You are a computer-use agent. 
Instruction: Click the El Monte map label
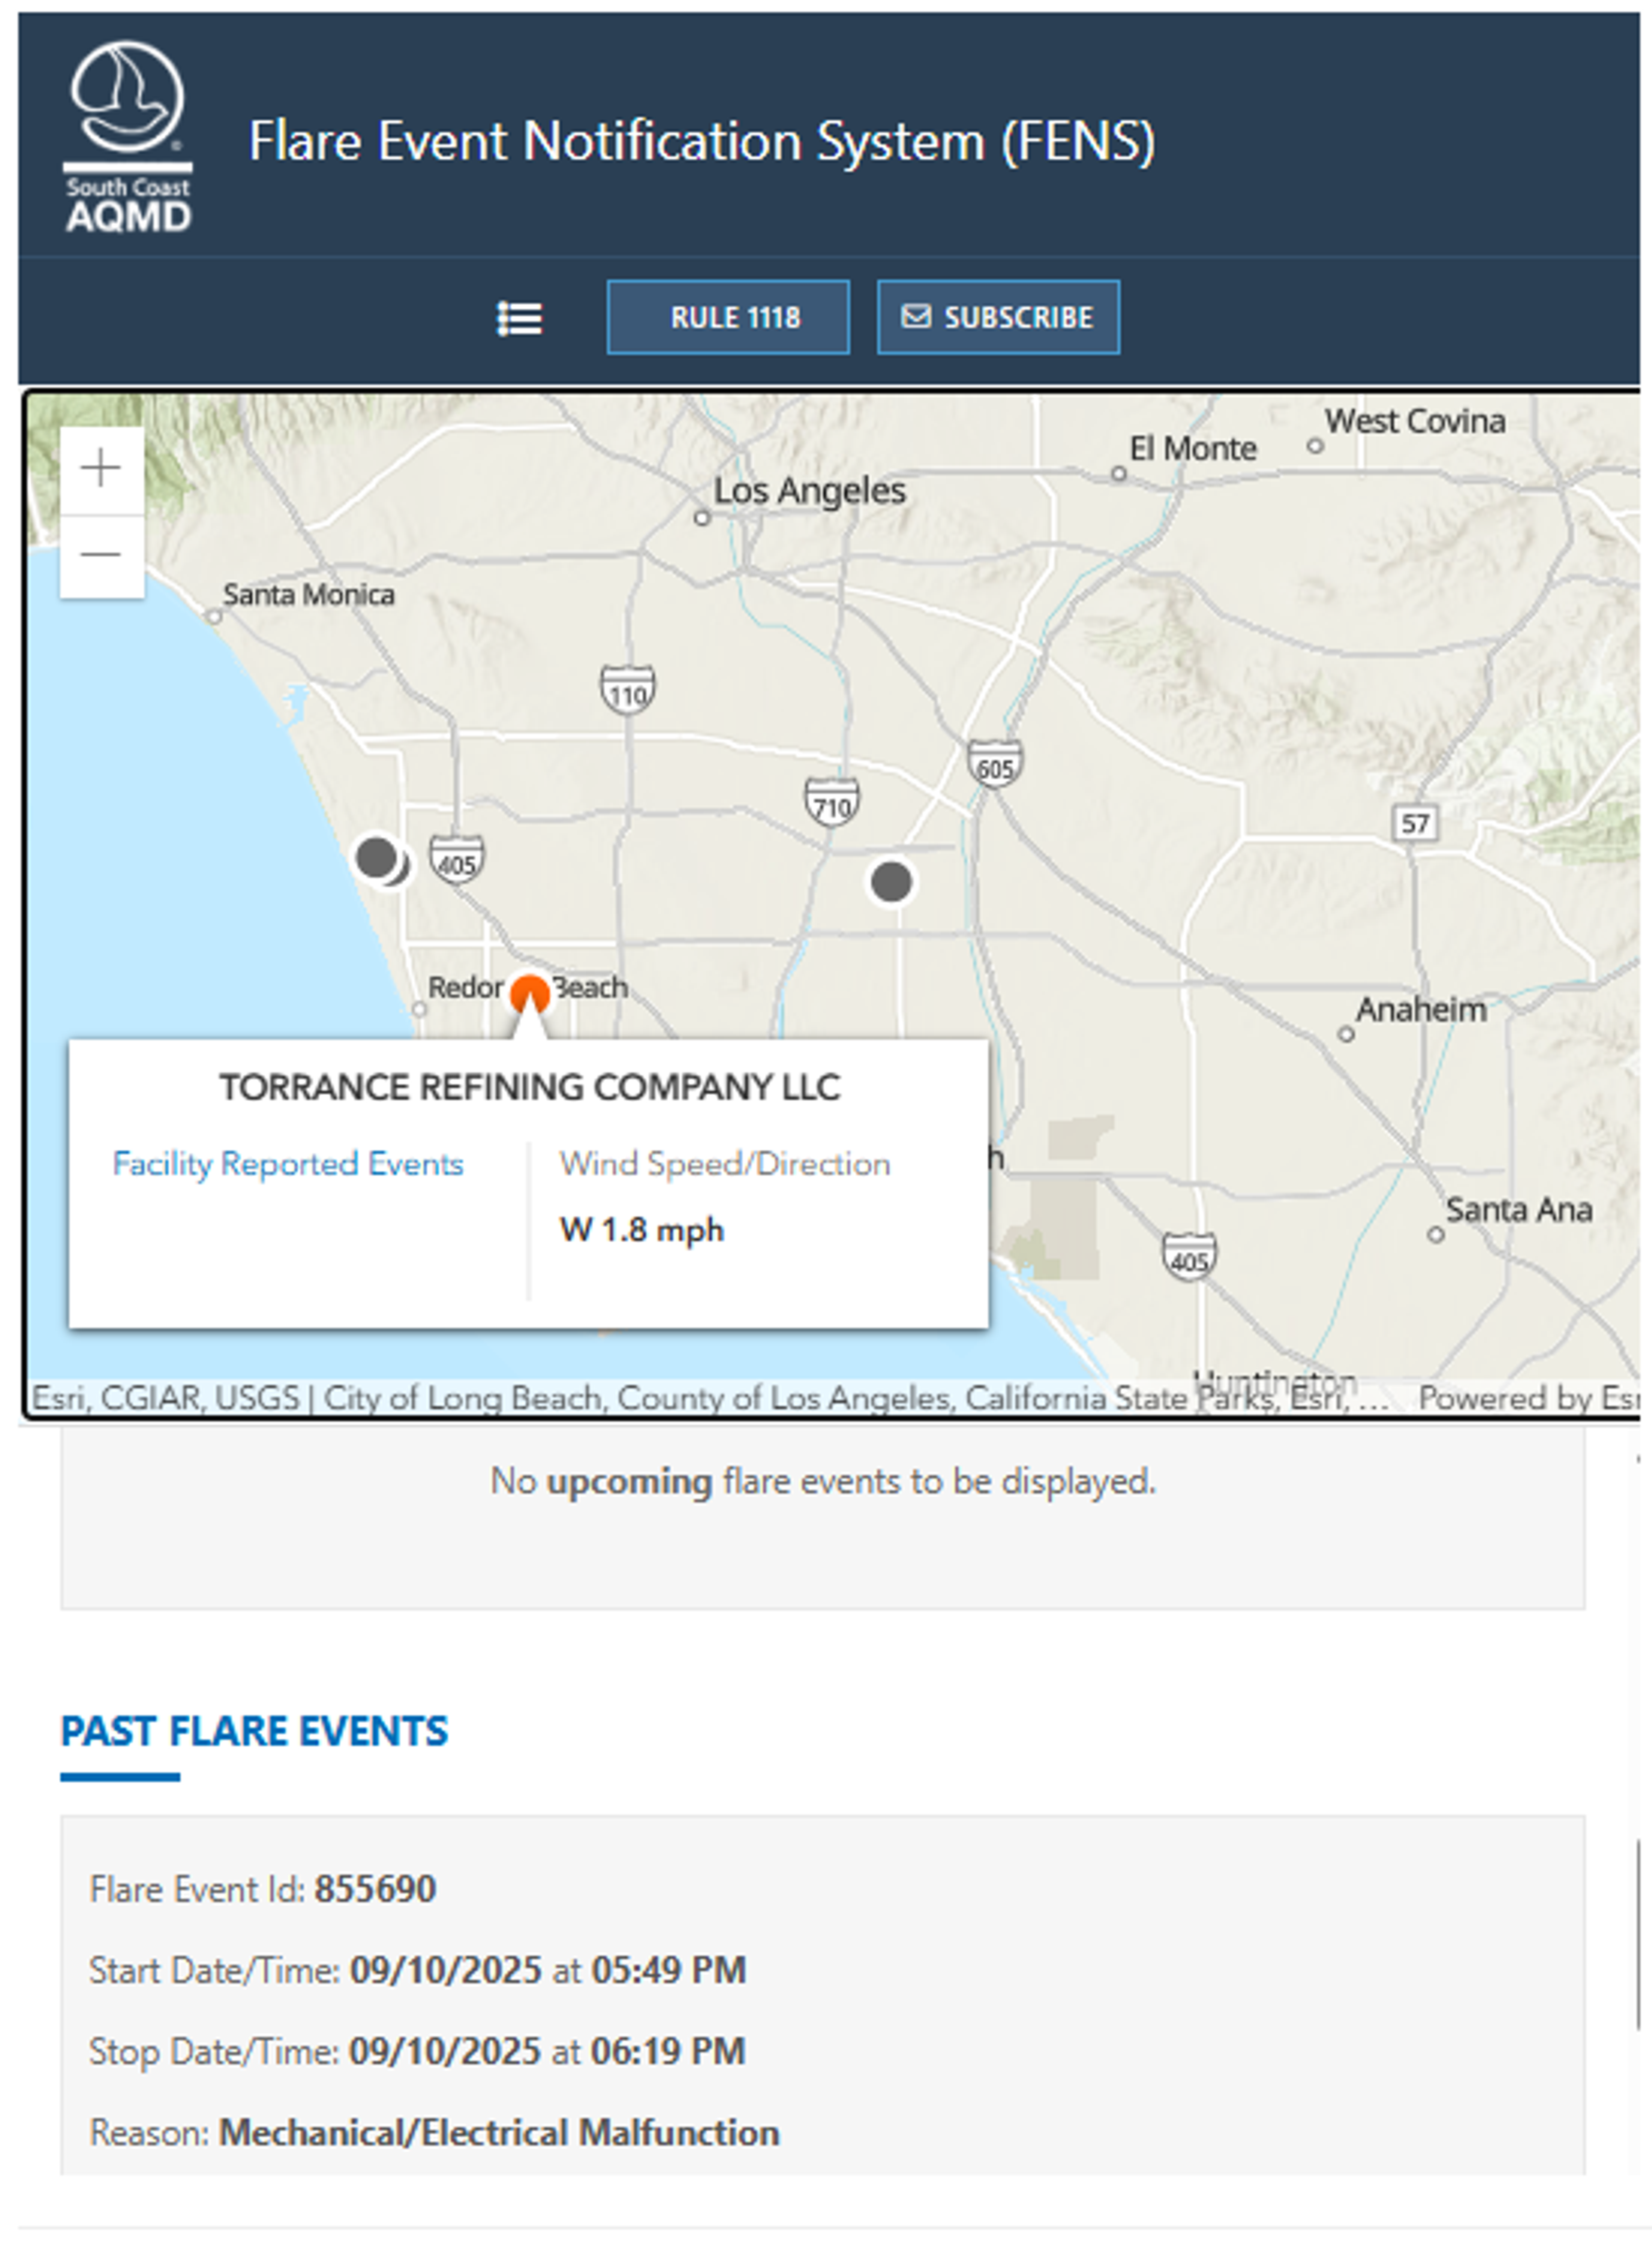[1193, 448]
